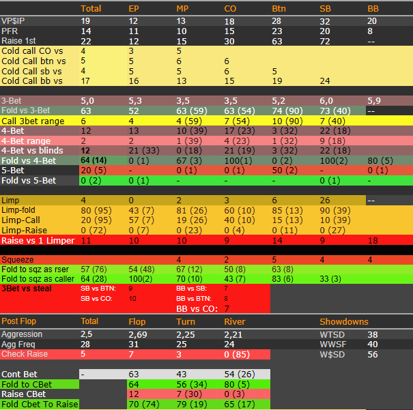
Task: Click the EP column header
Action: [134, 9]
